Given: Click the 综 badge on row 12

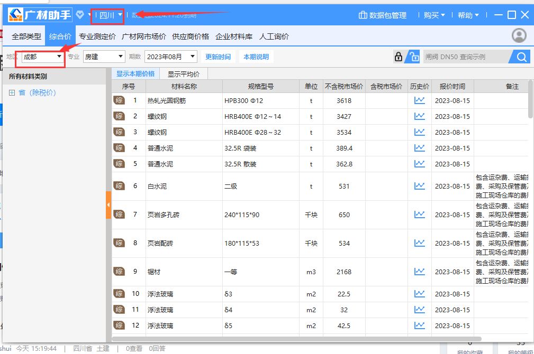Looking at the screenshot, I should coord(119,325).
